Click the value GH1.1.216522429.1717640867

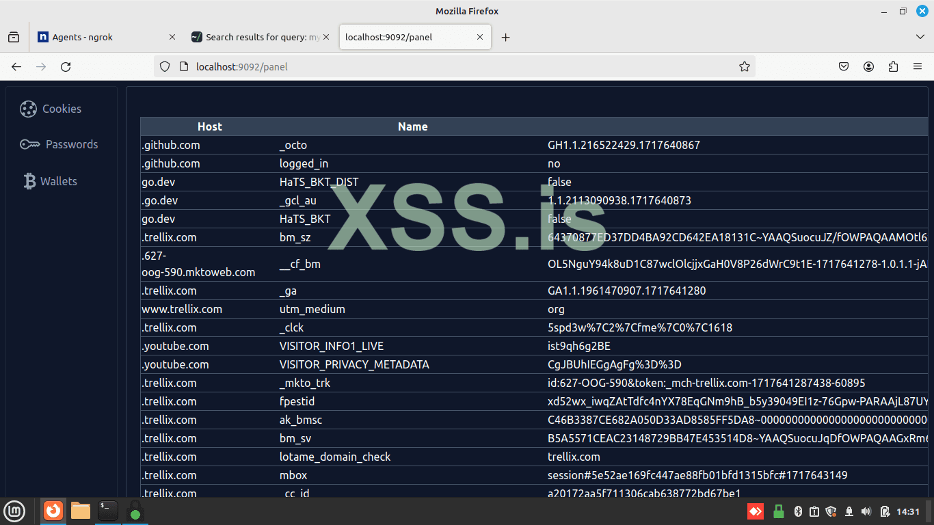coord(624,145)
